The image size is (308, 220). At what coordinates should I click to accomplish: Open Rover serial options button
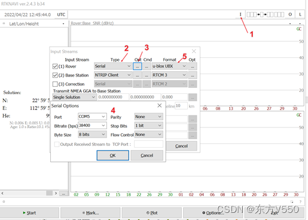pos(138,66)
